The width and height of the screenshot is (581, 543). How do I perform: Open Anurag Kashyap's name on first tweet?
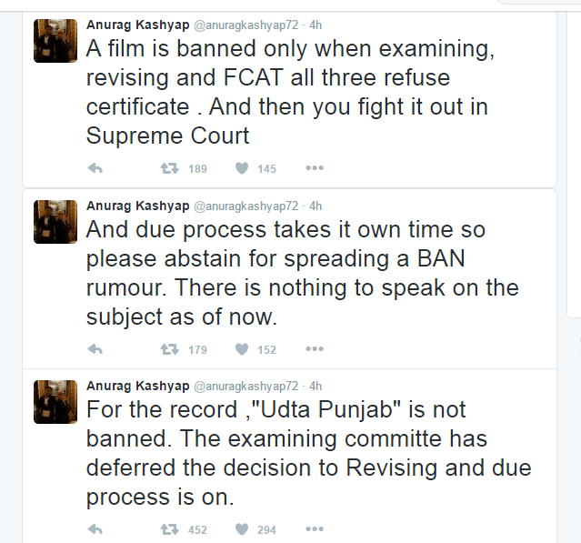[137, 25]
